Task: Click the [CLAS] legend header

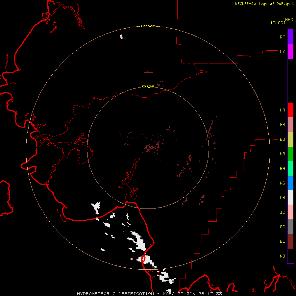Action: coord(278,23)
